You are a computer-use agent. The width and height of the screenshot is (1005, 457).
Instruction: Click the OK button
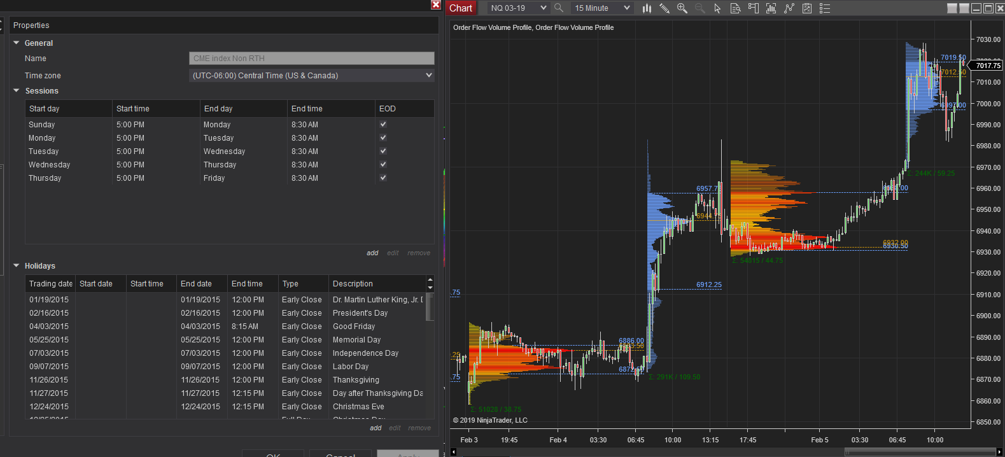274,453
